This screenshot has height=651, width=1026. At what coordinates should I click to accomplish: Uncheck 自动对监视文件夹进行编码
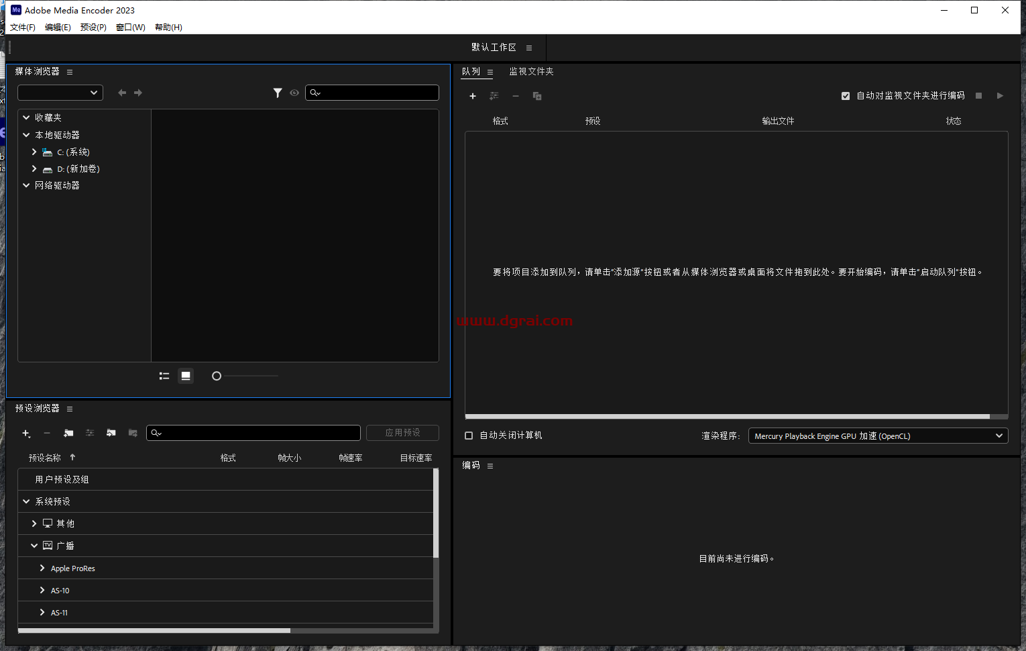846,96
